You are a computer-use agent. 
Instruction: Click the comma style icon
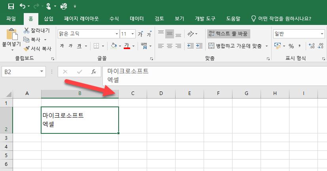click(300, 46)
